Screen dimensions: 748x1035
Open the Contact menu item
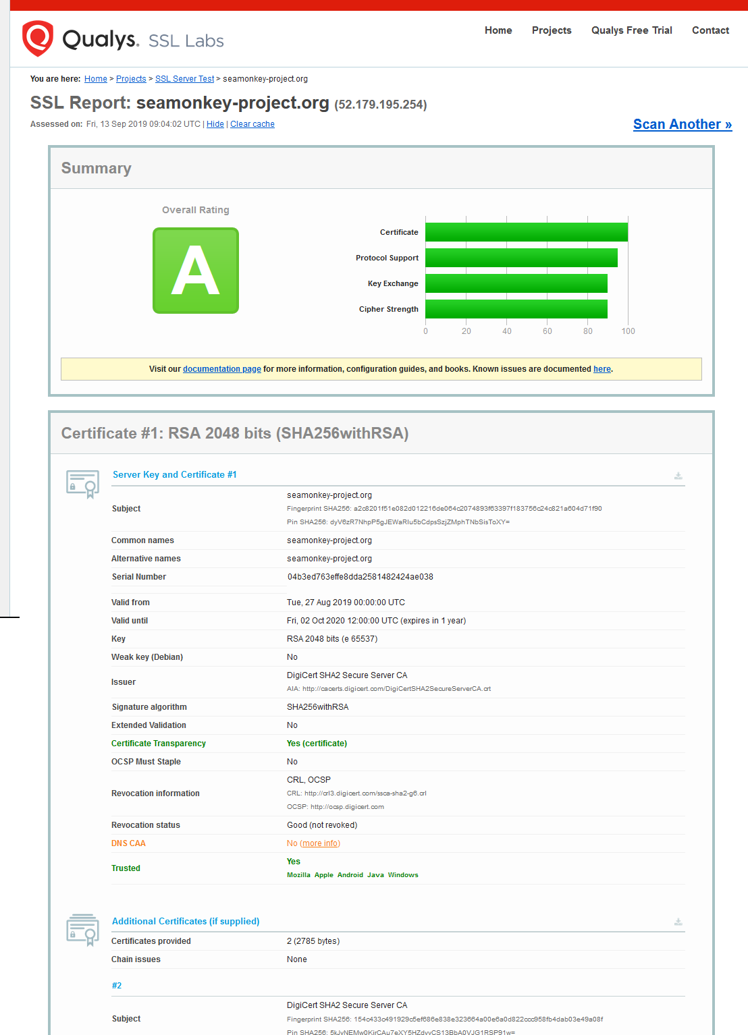click(710, 30)
